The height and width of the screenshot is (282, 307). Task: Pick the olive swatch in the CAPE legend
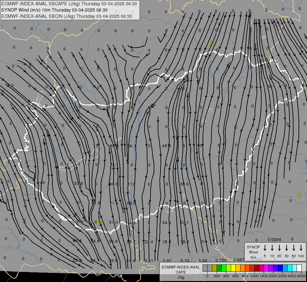click(x=214, y=268)
